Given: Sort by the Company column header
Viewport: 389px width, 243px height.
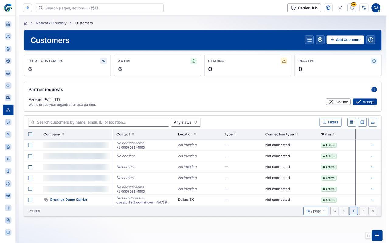Looking at the screenshot, I should pos(53,134).
